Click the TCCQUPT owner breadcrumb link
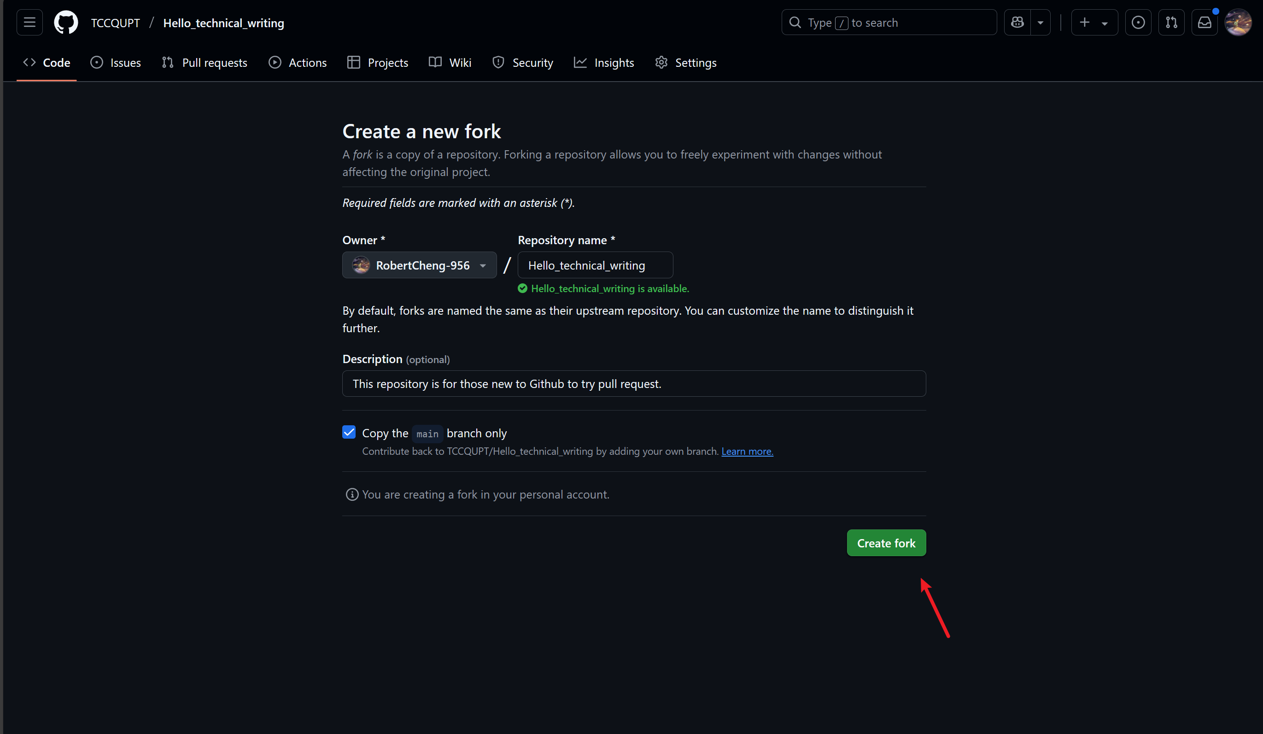 point(115,23)
